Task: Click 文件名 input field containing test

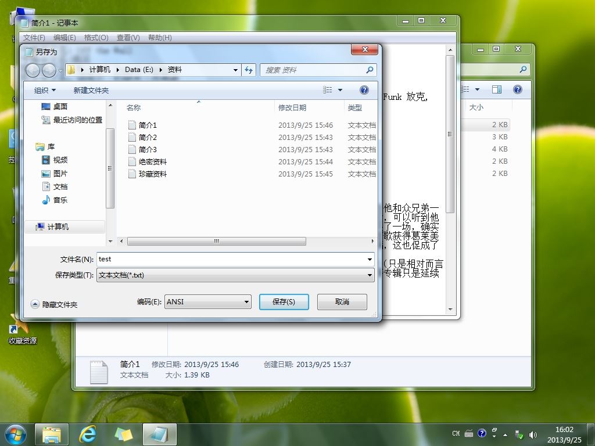Action: pyautogui.click(x=235, y=260)
